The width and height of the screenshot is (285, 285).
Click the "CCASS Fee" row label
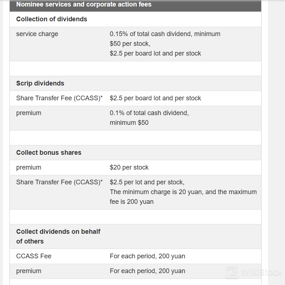click(34, 256)
